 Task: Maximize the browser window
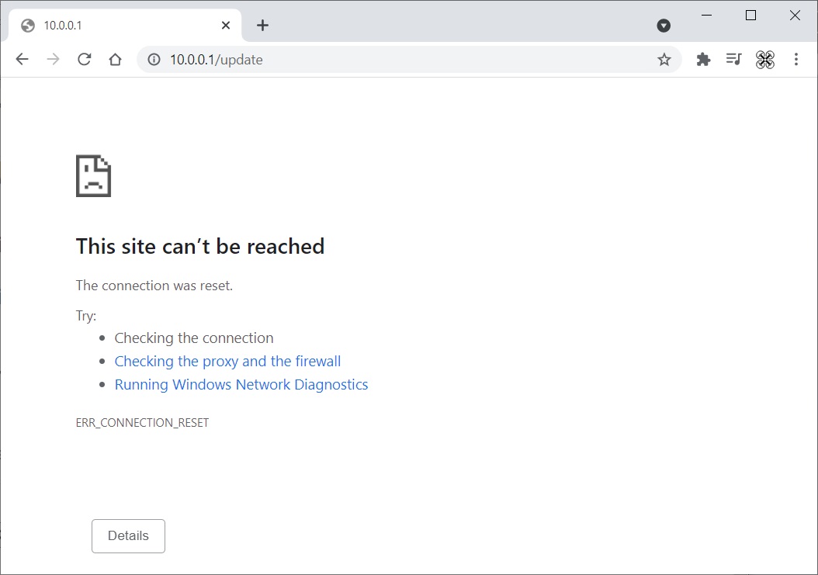pos(750,16)
